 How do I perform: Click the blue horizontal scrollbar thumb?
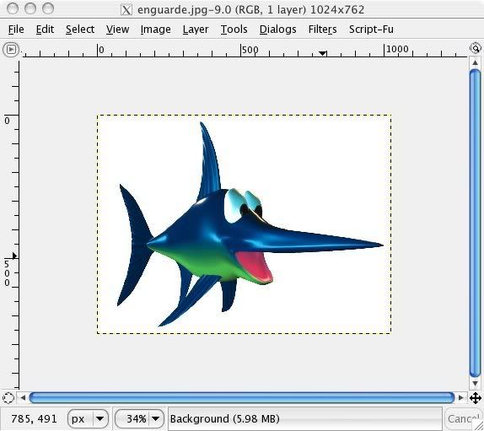[x=242, y=397]
